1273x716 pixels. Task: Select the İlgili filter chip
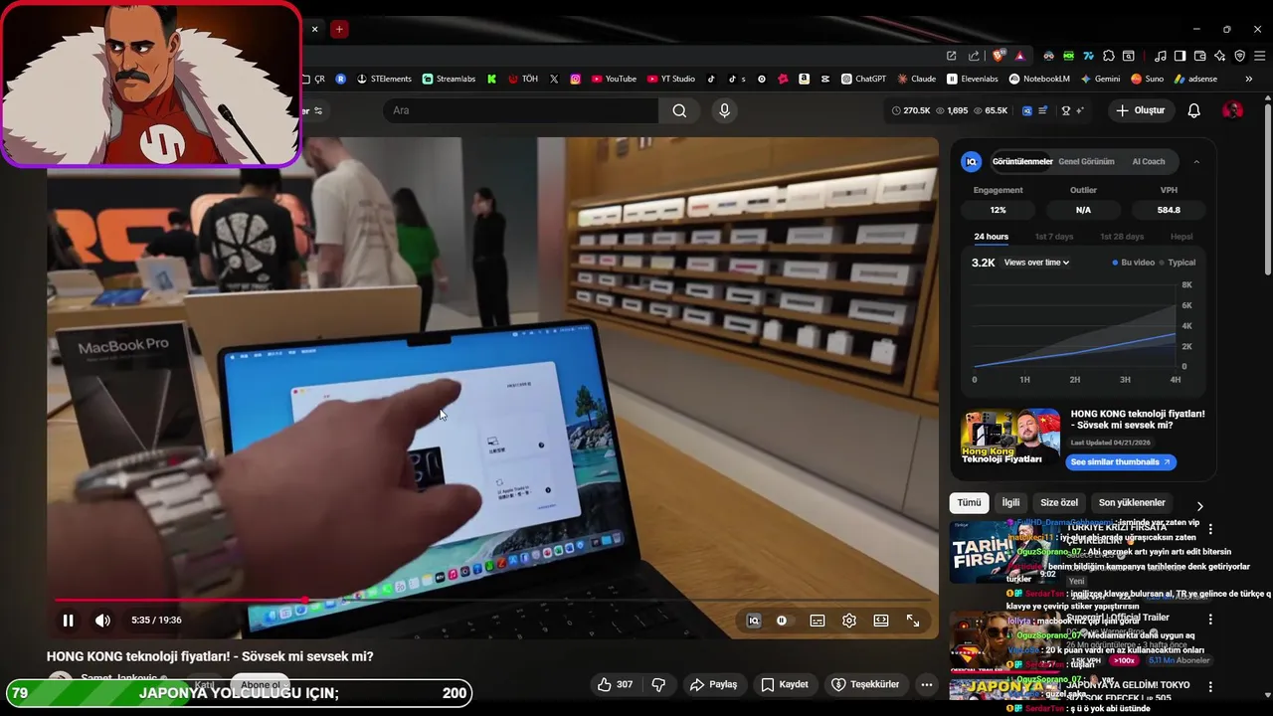pyautogui.click(x=1010, y=503)
